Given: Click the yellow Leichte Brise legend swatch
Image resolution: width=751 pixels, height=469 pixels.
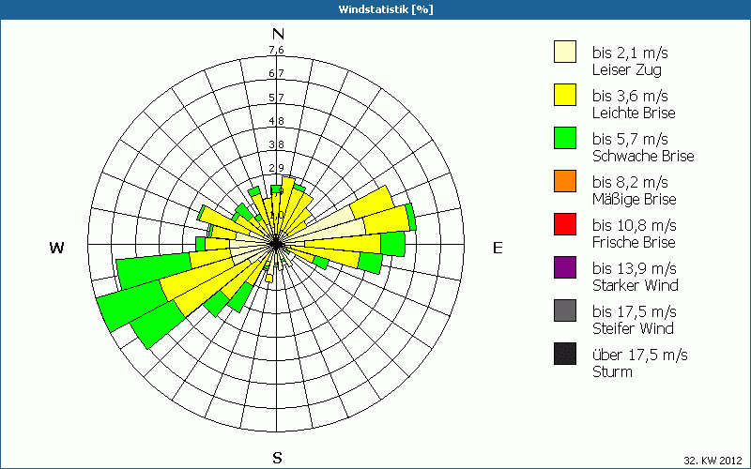Looking at the screenshot, I should (565, 95).
